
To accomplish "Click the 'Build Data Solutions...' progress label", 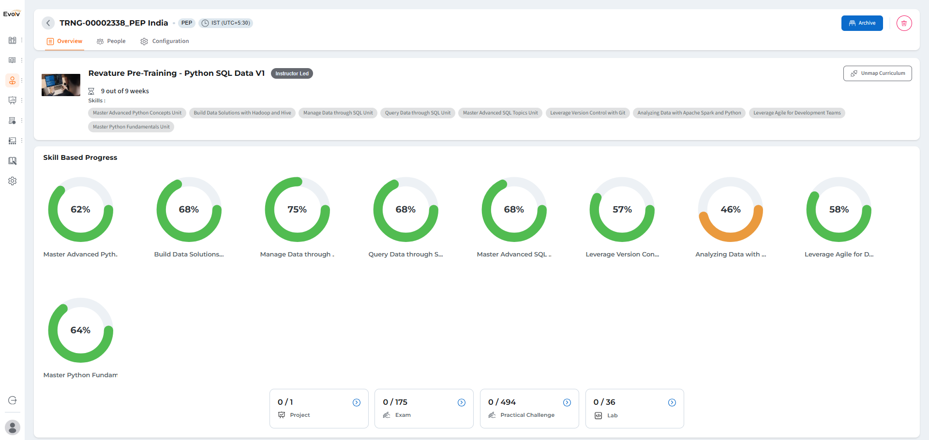I will click(x=189, y=255).
